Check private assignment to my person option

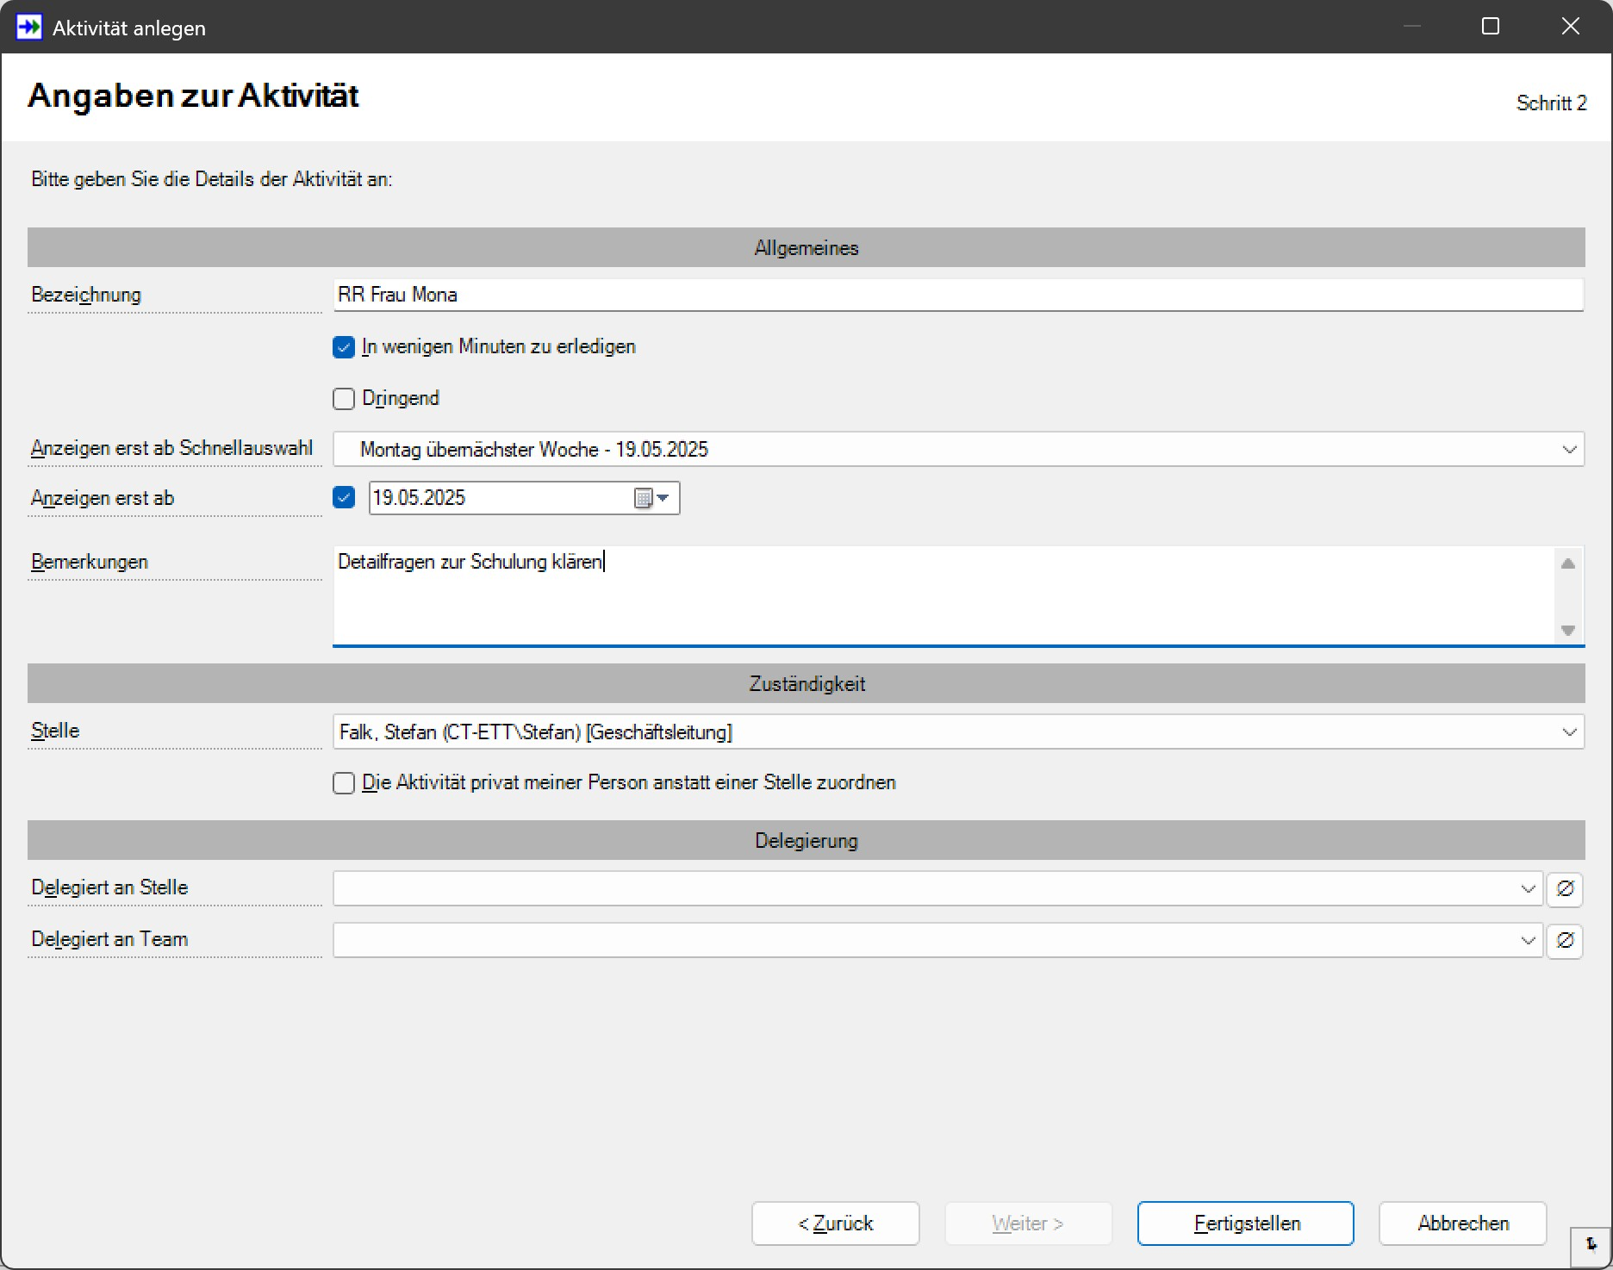(344, 783)
